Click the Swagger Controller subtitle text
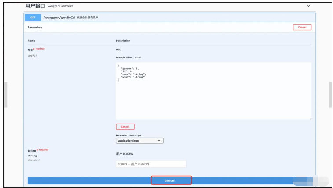Screen dimensions: 333x188 click(60, 6)
